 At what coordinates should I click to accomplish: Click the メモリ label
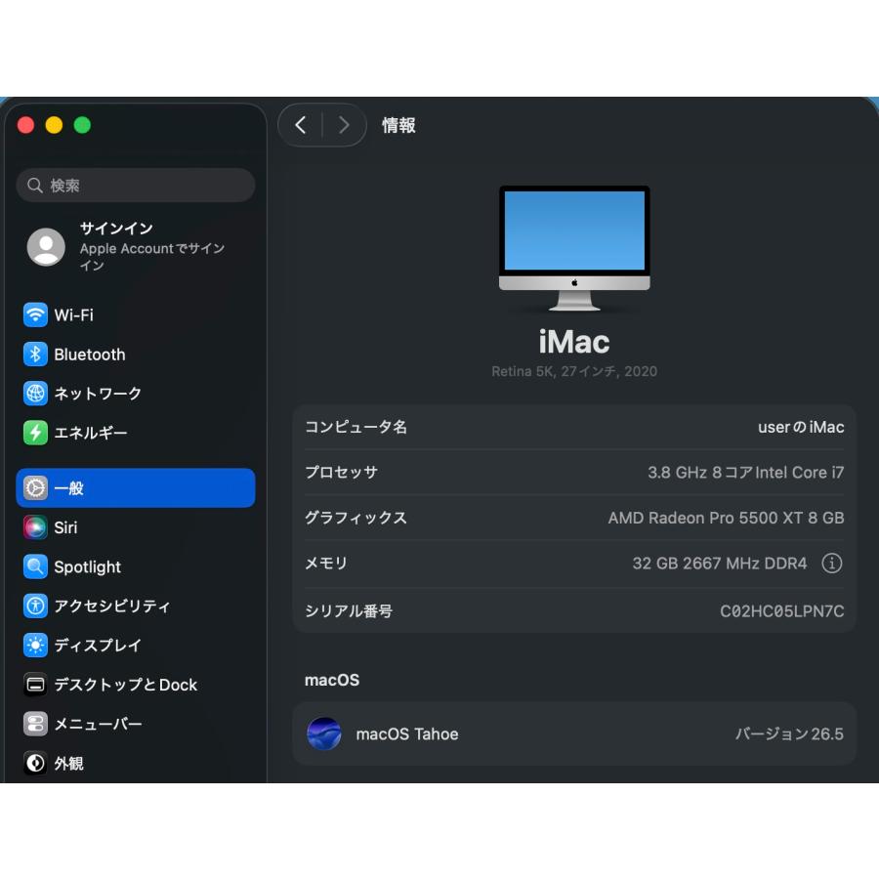tap(325, 563)
